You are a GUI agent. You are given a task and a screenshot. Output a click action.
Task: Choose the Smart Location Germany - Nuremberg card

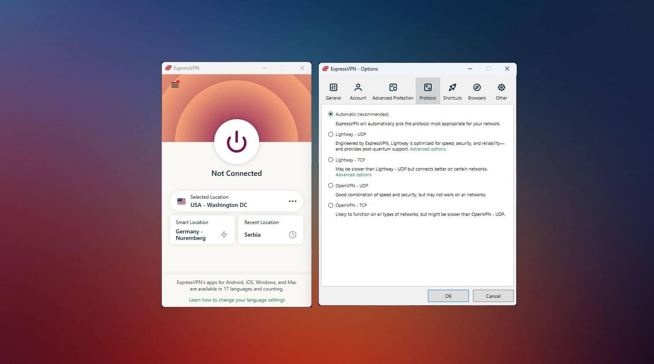click(202, 230)
